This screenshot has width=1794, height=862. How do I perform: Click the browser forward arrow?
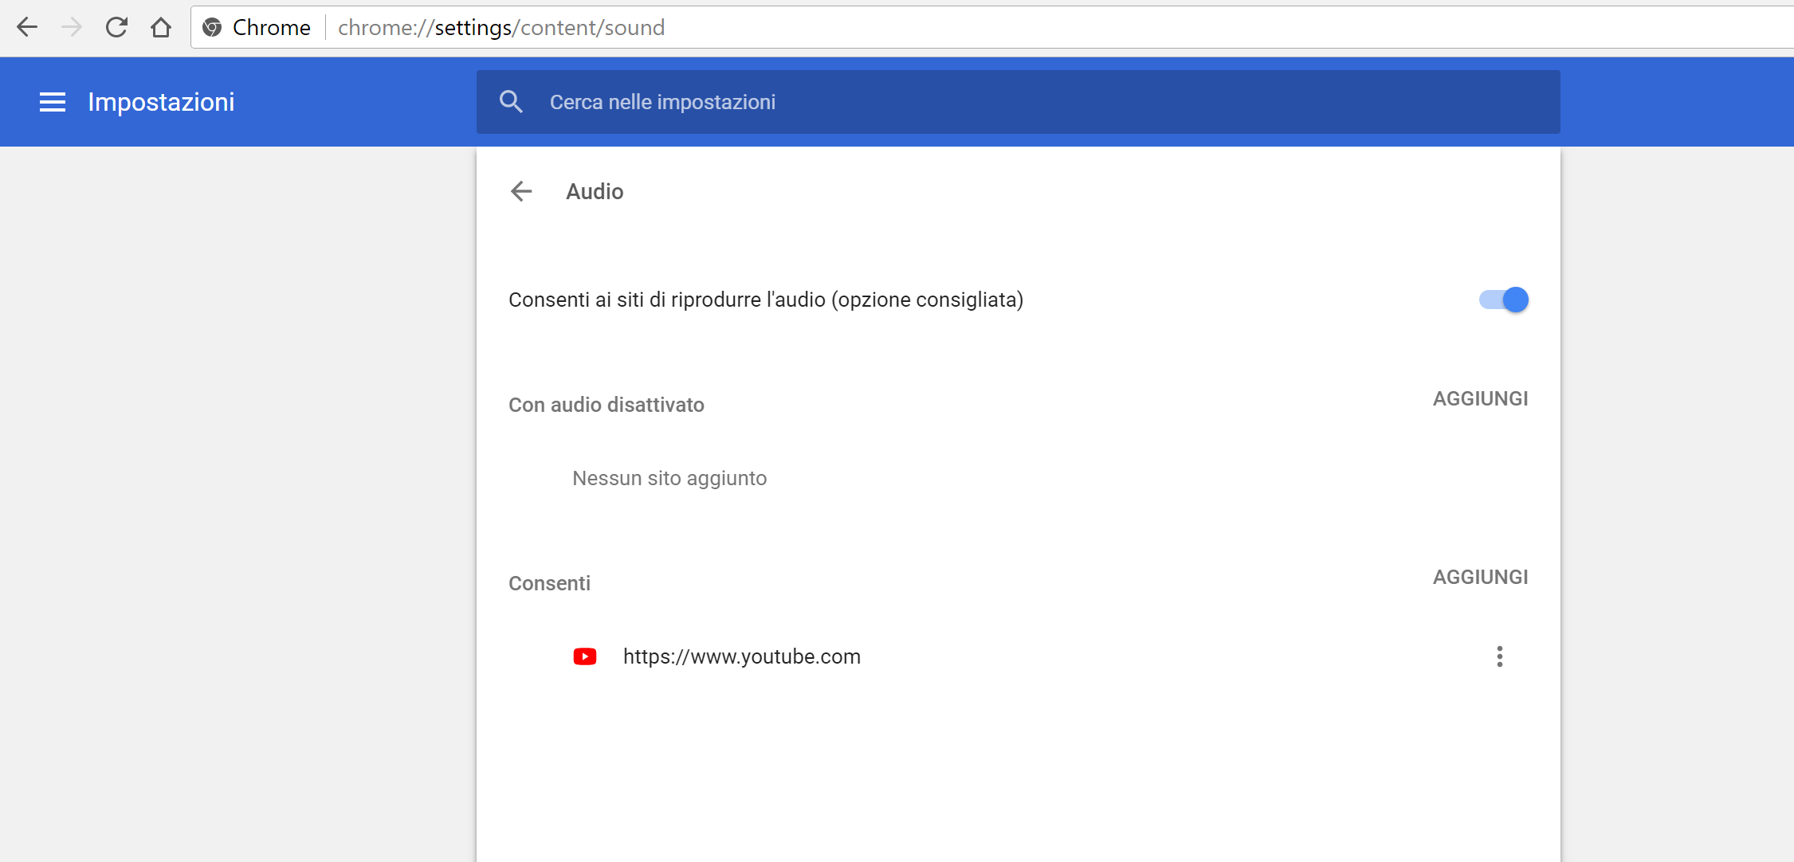(72, 28)
